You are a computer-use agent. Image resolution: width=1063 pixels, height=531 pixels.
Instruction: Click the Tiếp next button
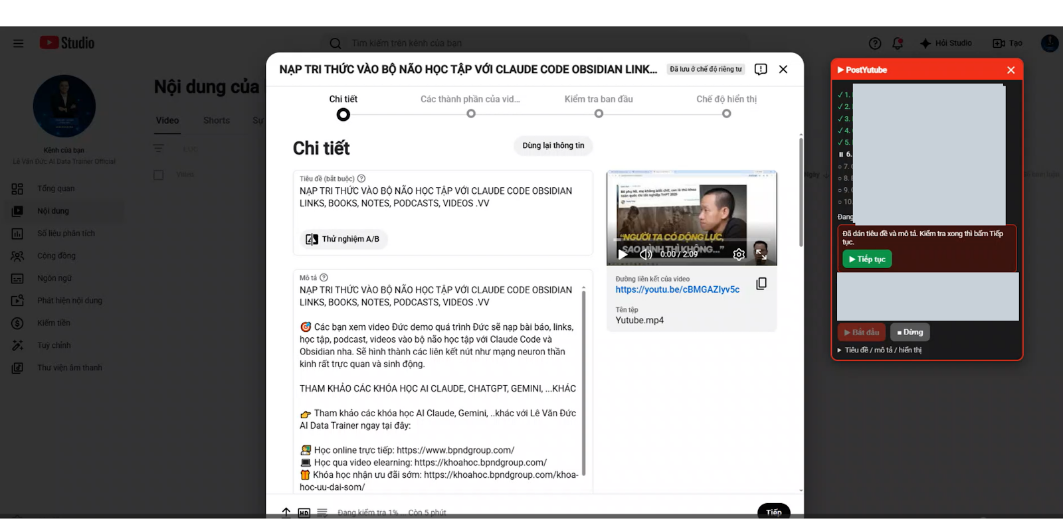774,512
